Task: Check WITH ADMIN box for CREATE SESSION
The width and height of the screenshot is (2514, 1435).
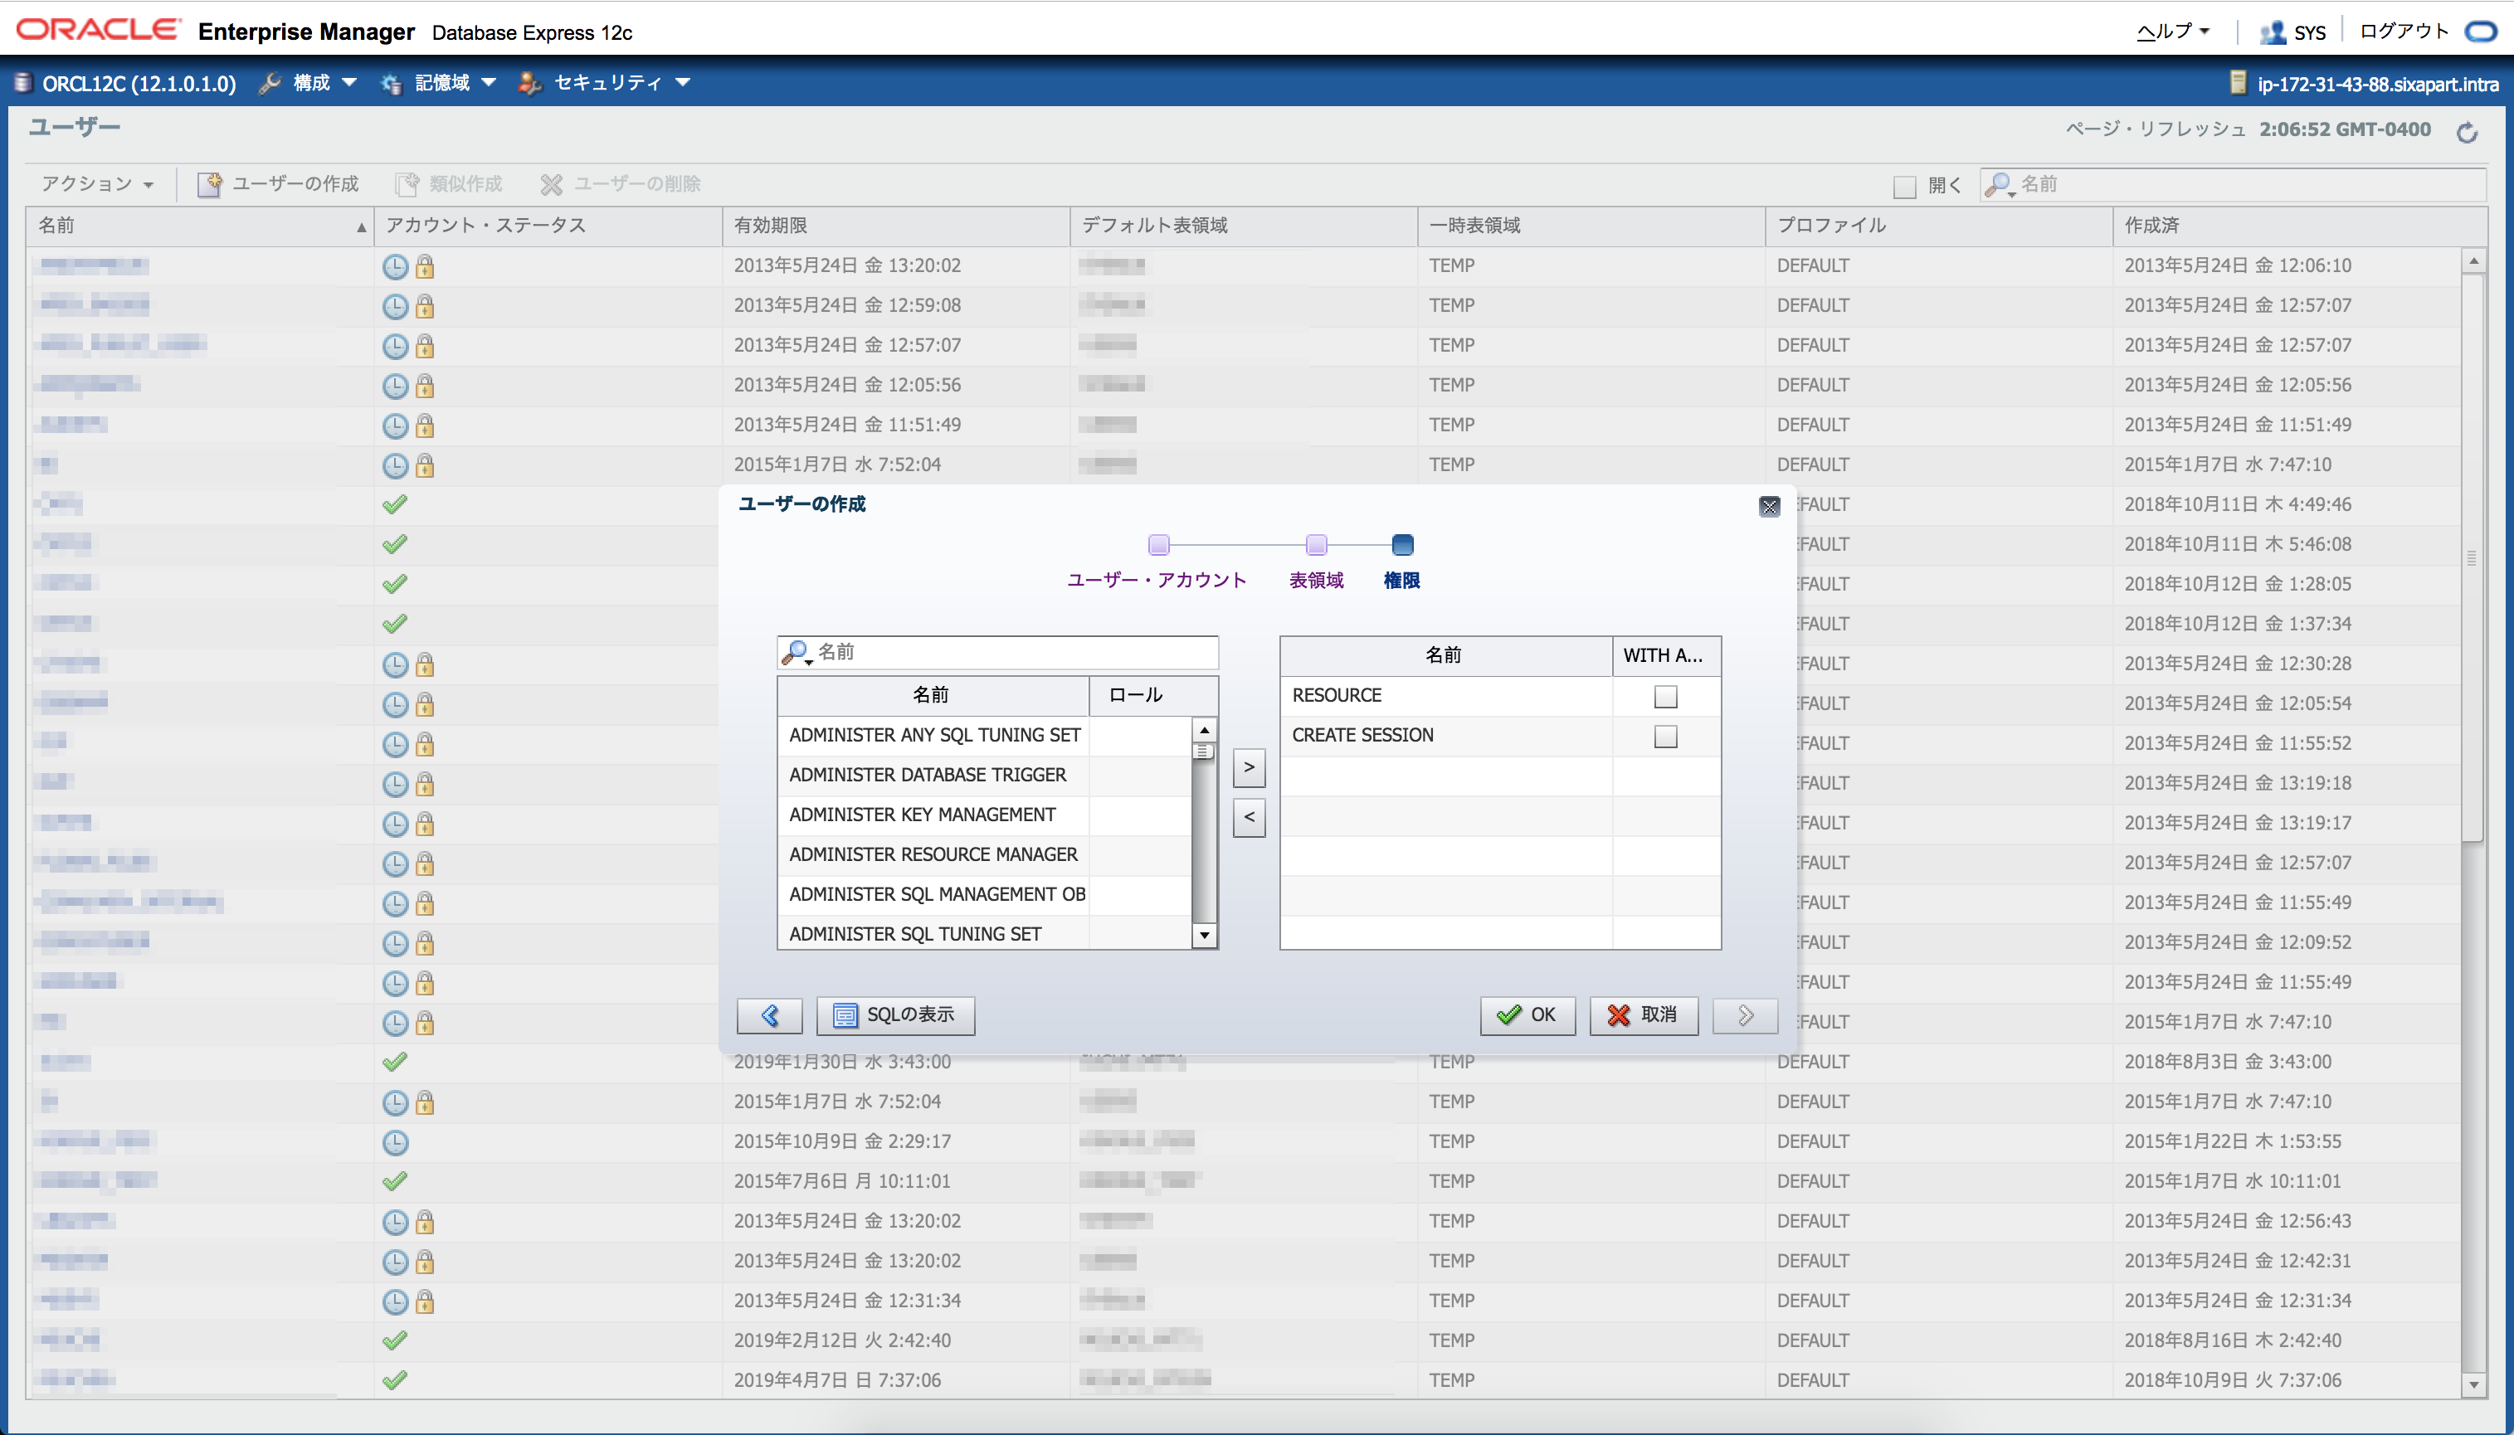Action: [x=1665, y=737]
